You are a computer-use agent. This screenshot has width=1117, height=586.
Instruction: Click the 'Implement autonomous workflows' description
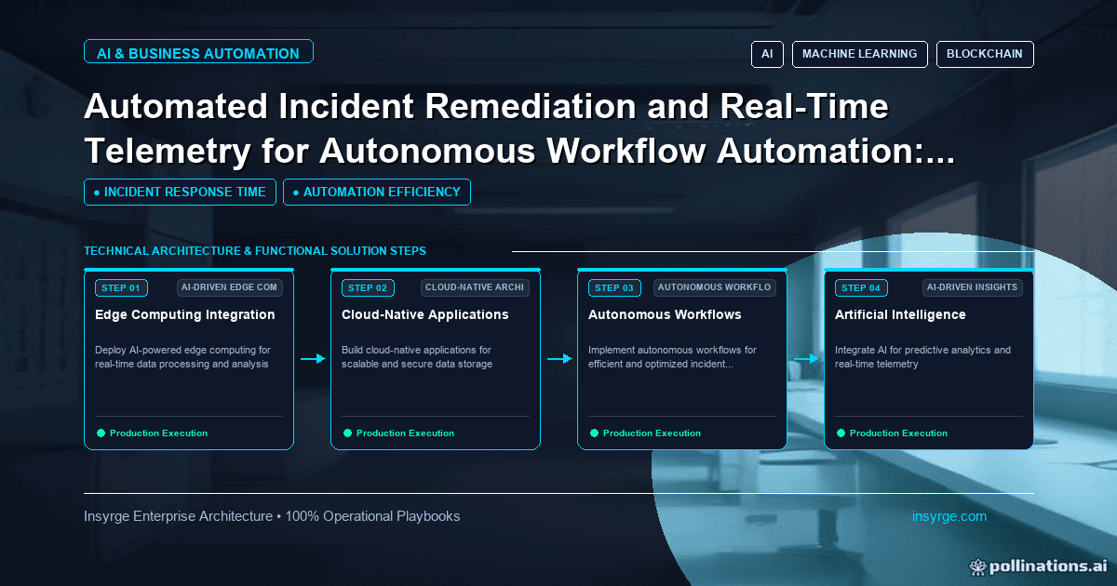coord(673,357)
